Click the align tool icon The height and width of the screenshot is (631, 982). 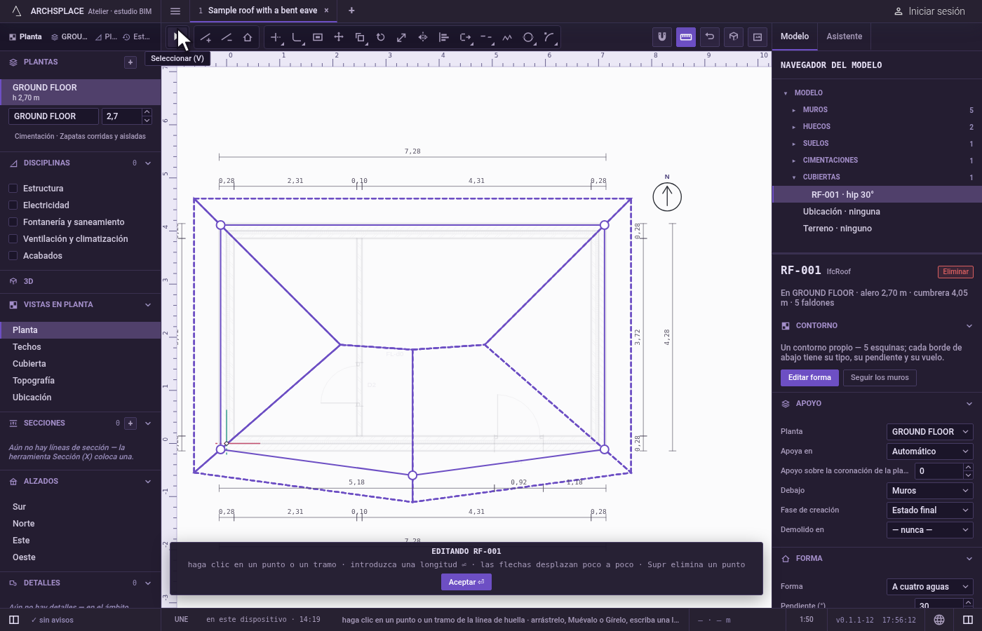coord(444,37)
